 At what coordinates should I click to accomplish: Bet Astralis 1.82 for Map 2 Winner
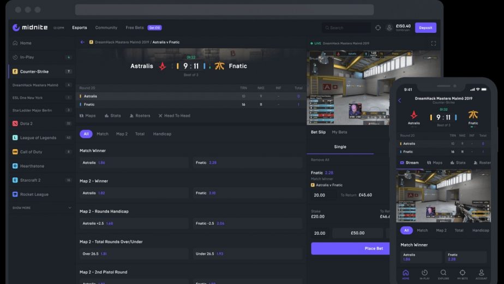coord(134,193)
